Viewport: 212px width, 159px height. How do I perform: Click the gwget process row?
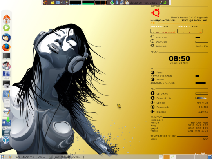[x=179, y=128]
